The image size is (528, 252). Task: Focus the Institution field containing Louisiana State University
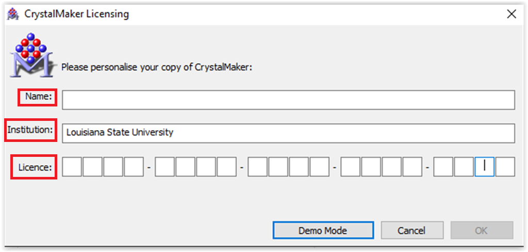click(288, 133)
